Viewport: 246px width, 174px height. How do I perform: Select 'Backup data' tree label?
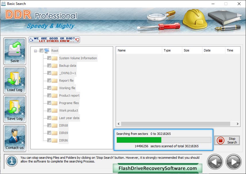point(68,66)
